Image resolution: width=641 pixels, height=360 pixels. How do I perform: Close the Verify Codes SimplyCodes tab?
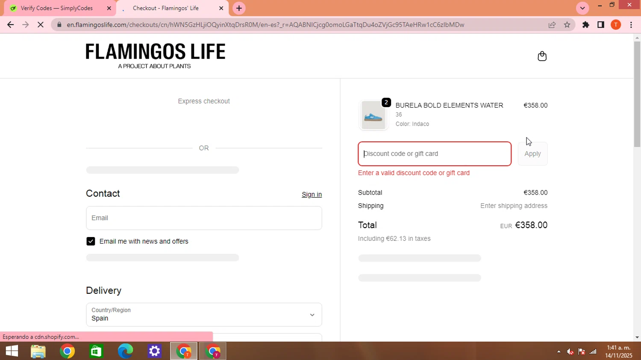click(109, 8)
